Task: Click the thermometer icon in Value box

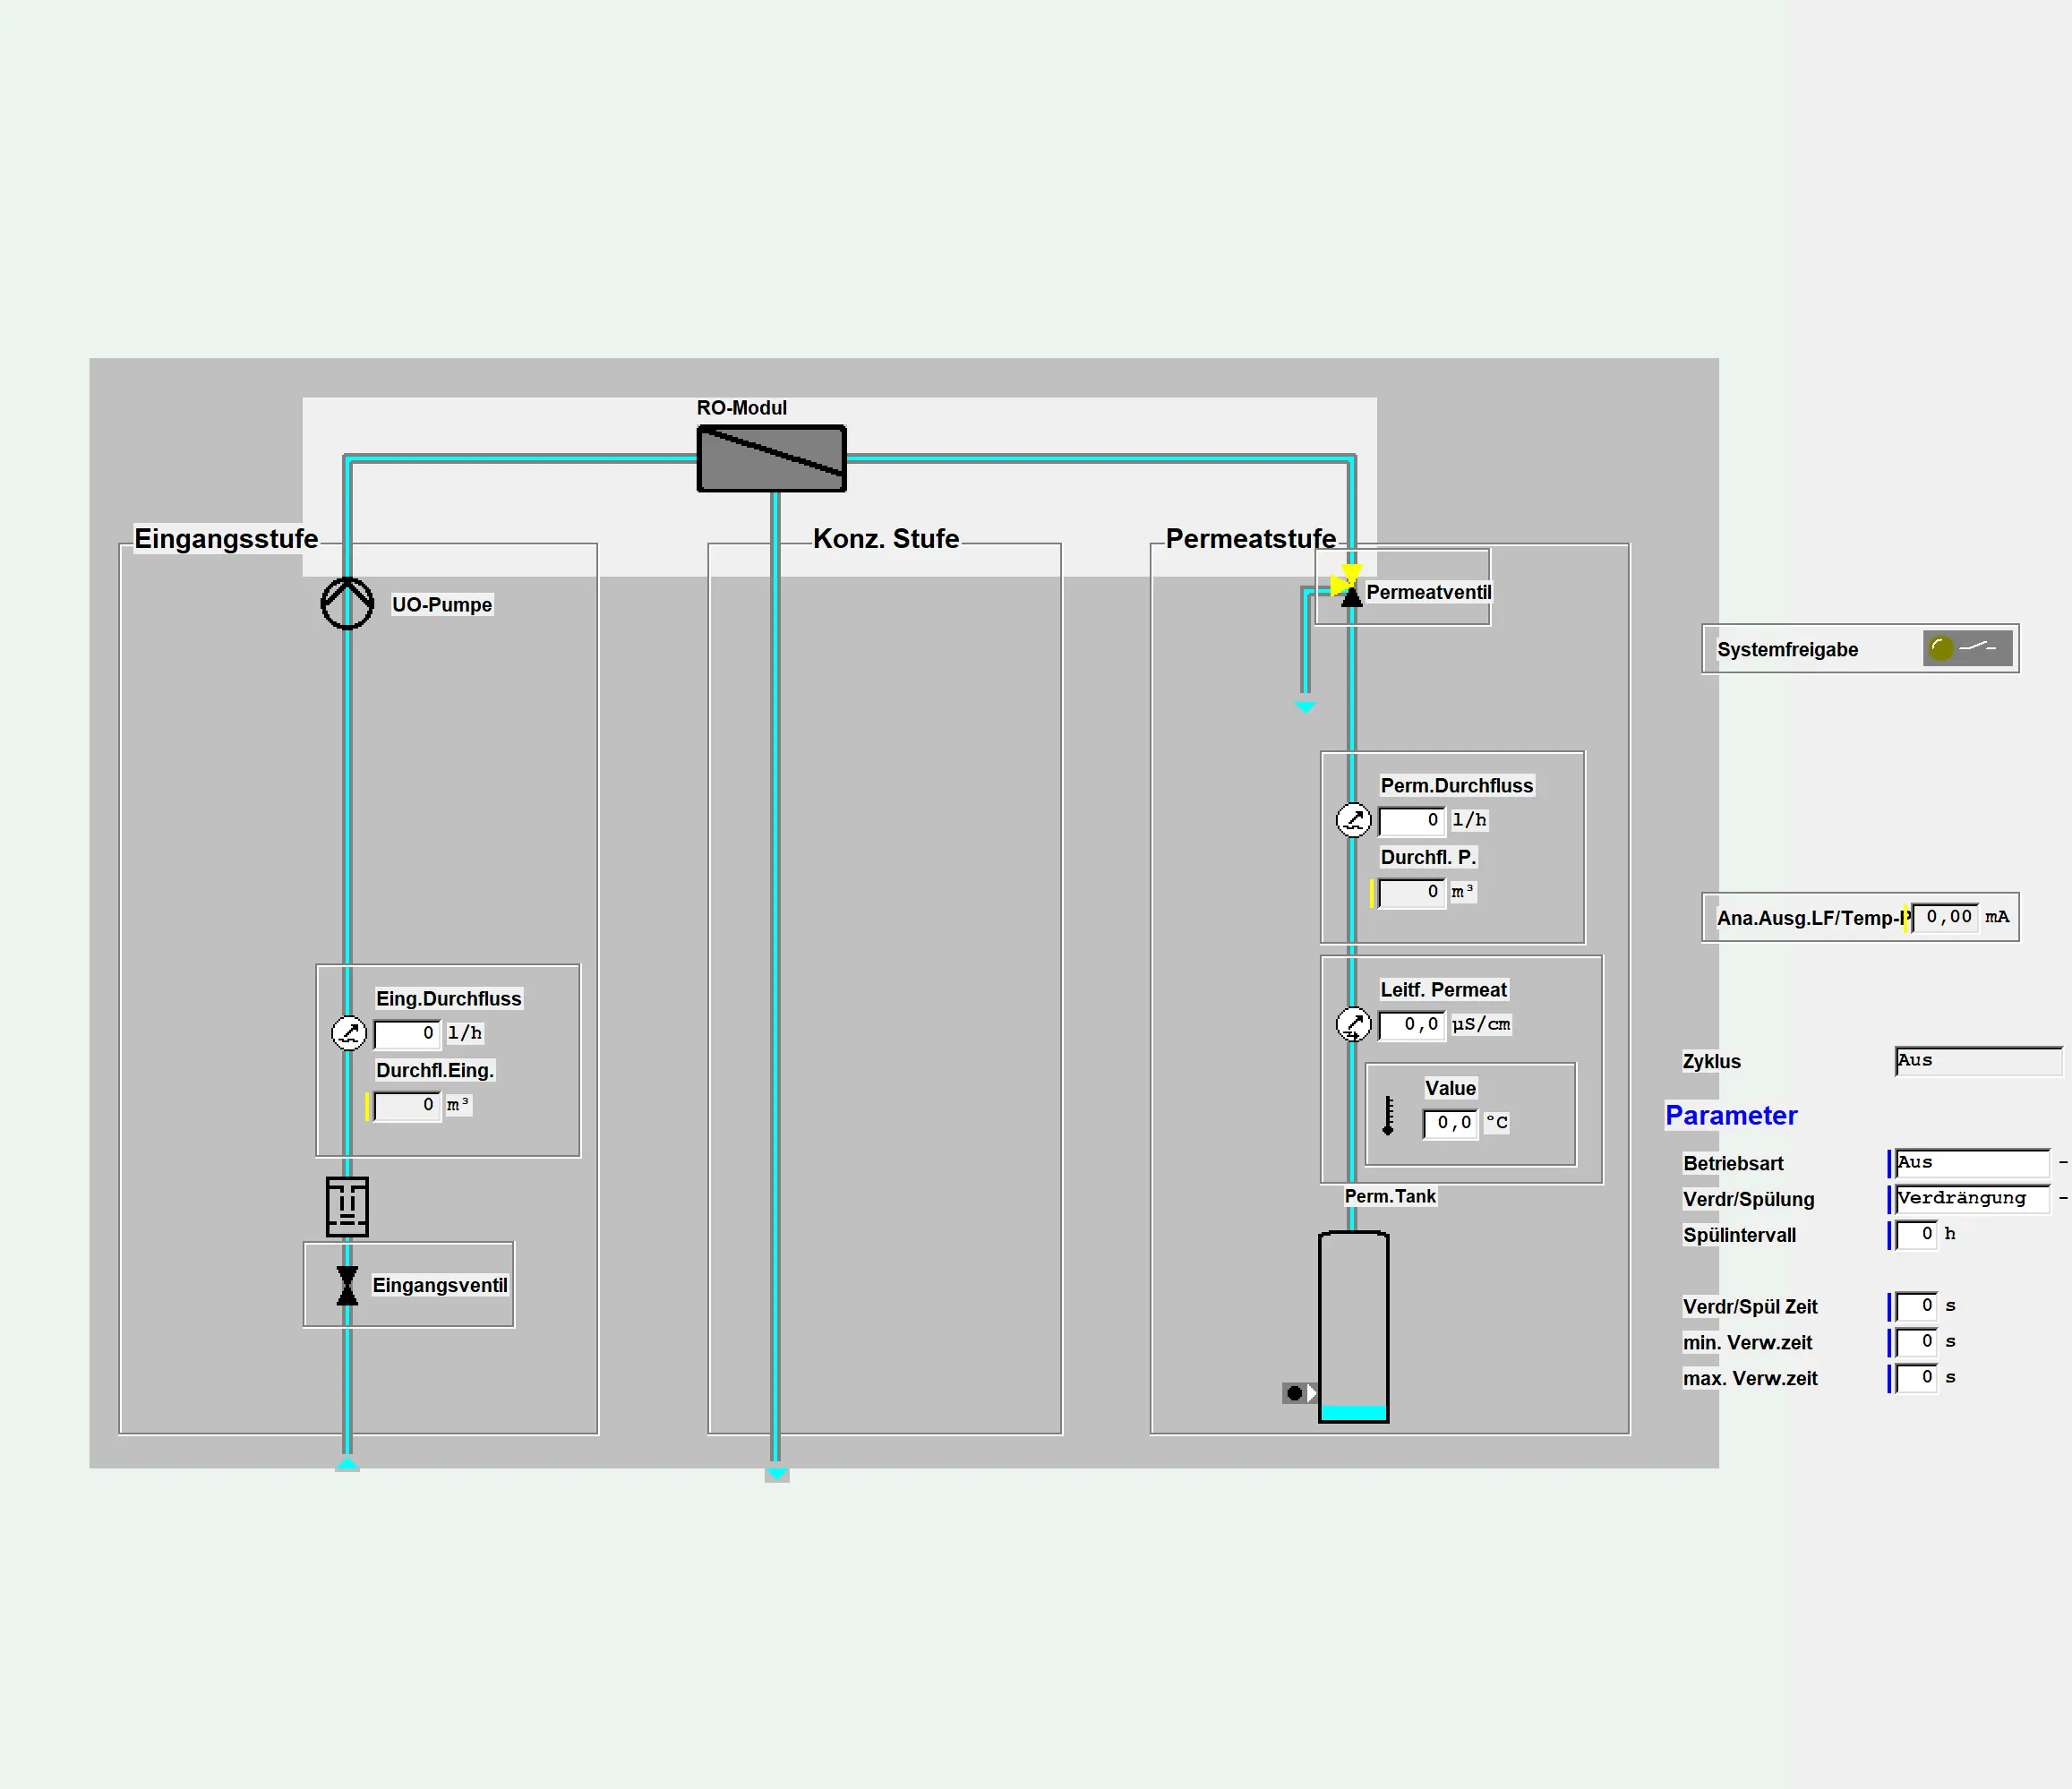Action: click(1388, 1116)
